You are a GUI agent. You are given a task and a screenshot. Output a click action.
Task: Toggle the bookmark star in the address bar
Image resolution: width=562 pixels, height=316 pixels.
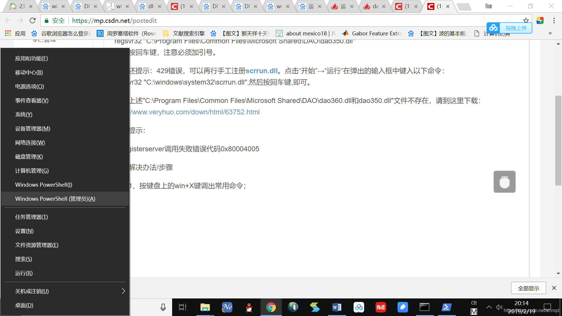(526, 20)
